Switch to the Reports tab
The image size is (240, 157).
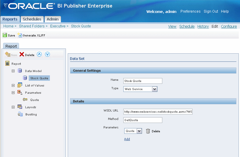point(10,19)
